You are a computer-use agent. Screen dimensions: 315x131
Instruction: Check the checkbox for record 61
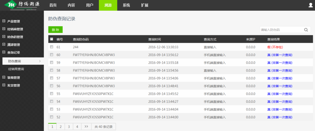click(52, 47)
